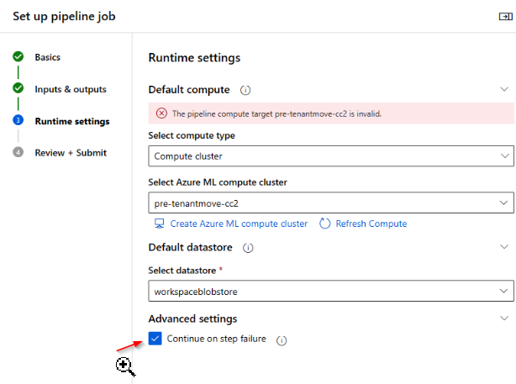Show info for Continue on step failure

point(282,340)
